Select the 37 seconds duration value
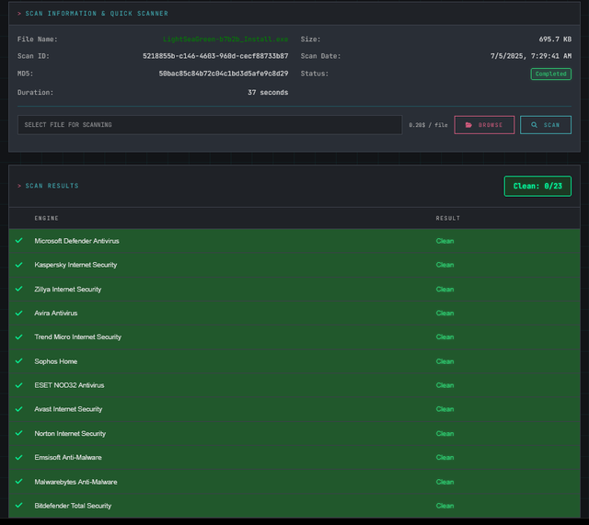 268,92
